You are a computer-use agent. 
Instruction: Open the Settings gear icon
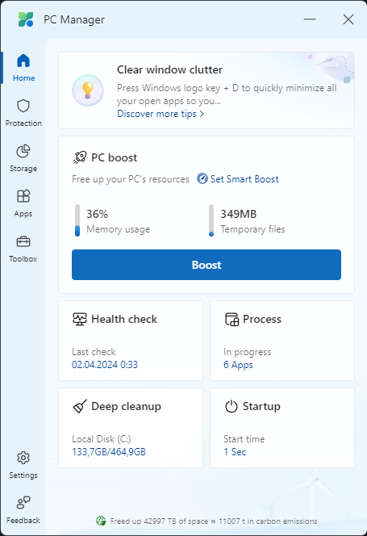23,458
